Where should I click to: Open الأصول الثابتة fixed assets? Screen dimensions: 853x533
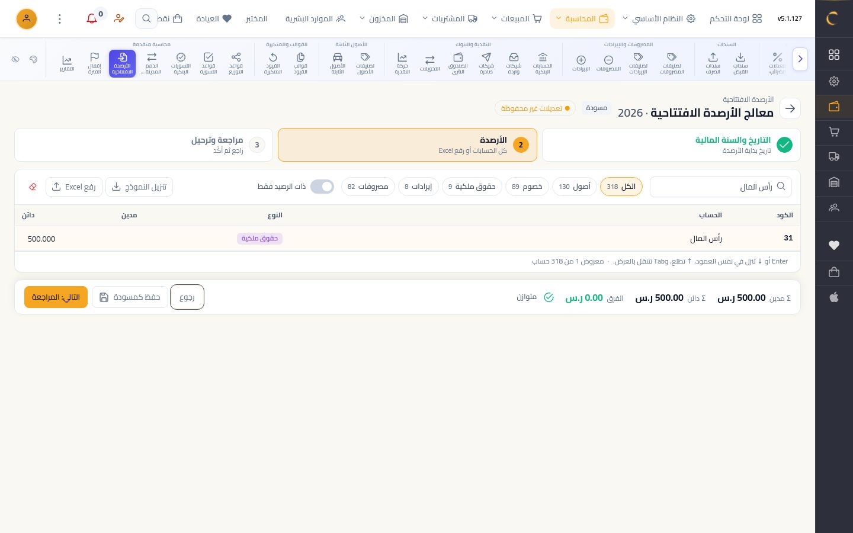point(338,63)
